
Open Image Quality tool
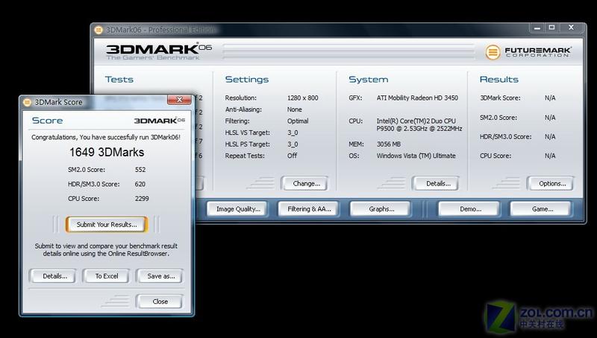coord(238,209)
